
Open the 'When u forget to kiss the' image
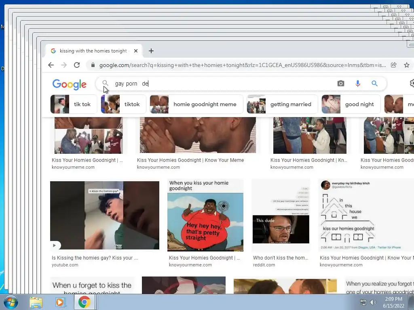click(92, 285)
